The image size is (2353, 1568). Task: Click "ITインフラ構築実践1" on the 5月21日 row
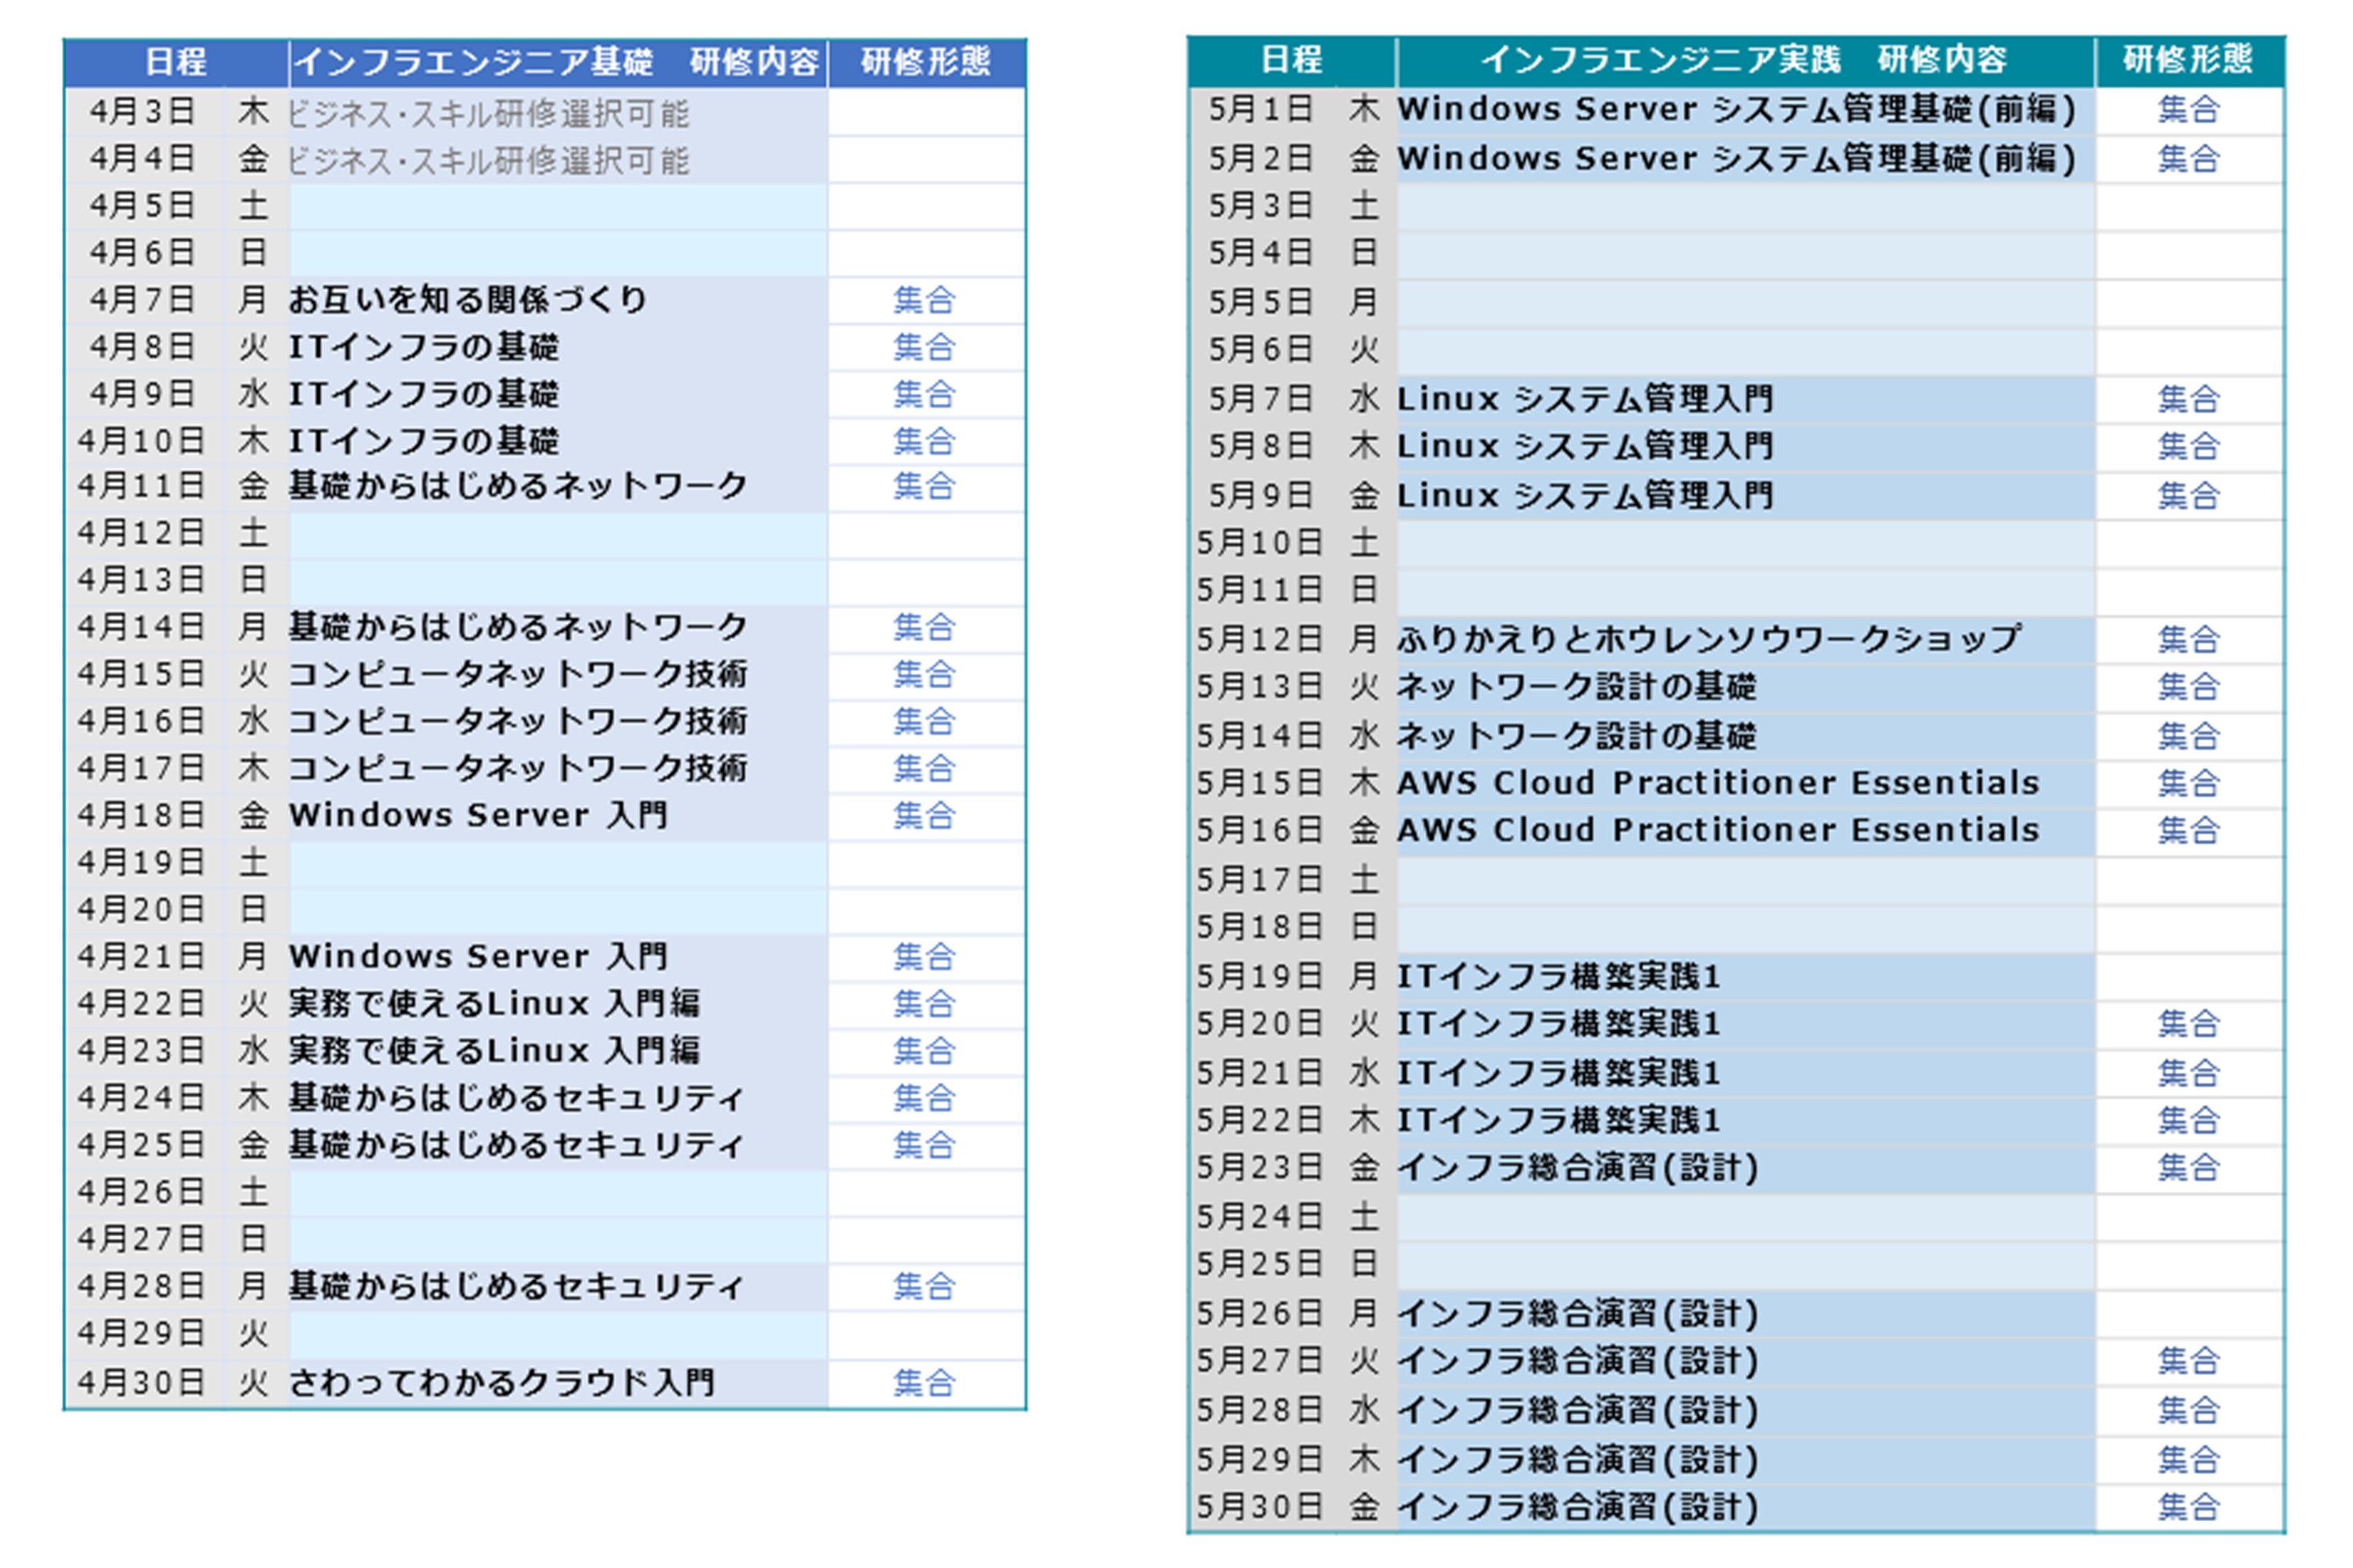coord(1560,1073)
